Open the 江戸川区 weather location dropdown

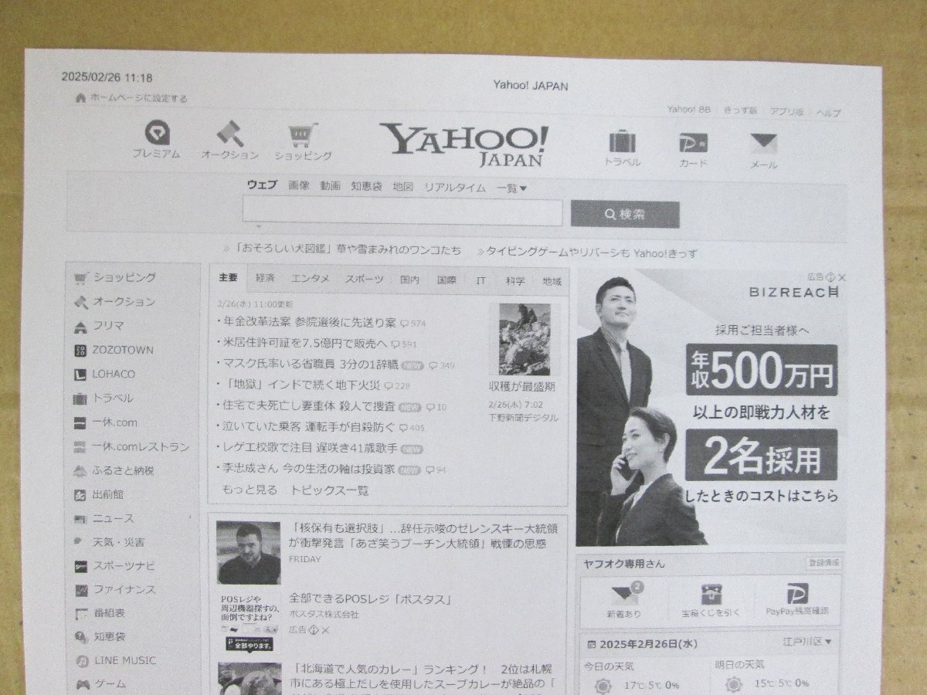[x=806, y=642]
